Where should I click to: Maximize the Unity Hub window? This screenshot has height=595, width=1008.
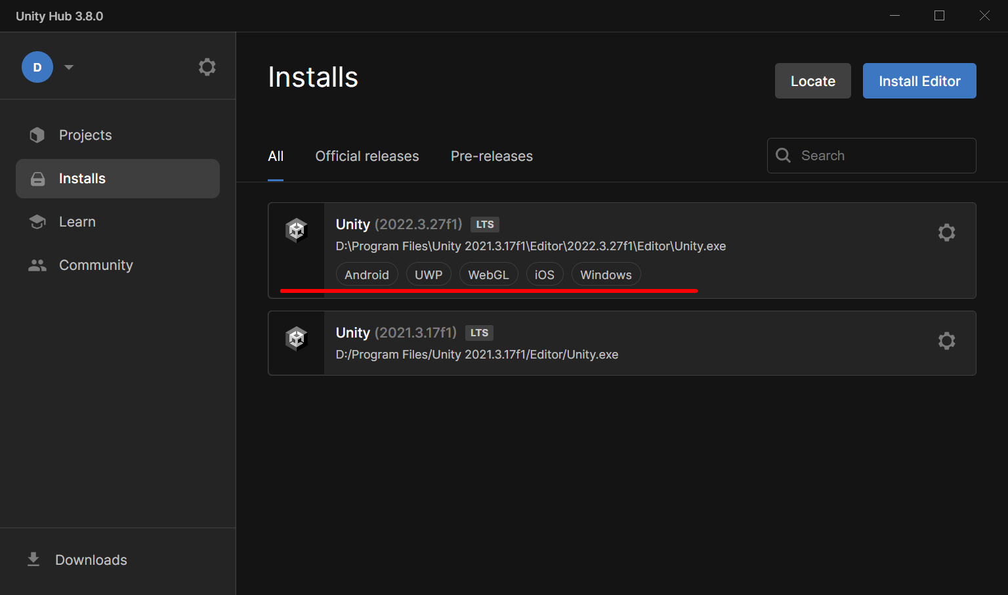tap(940, 16)
